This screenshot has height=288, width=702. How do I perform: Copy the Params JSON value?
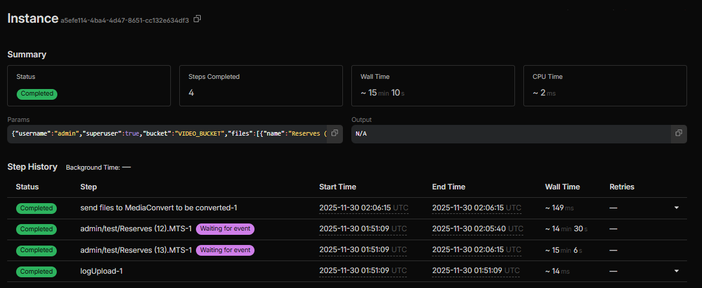click(335, 133)
